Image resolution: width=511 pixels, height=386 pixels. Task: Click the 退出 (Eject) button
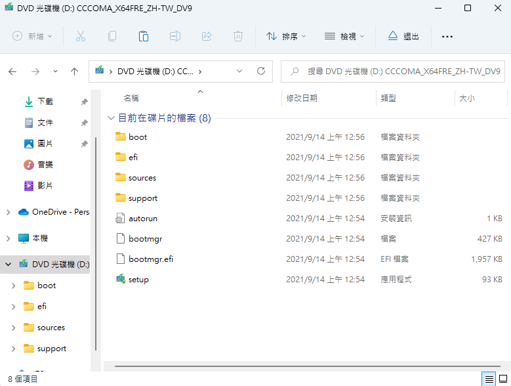[403, 36]
